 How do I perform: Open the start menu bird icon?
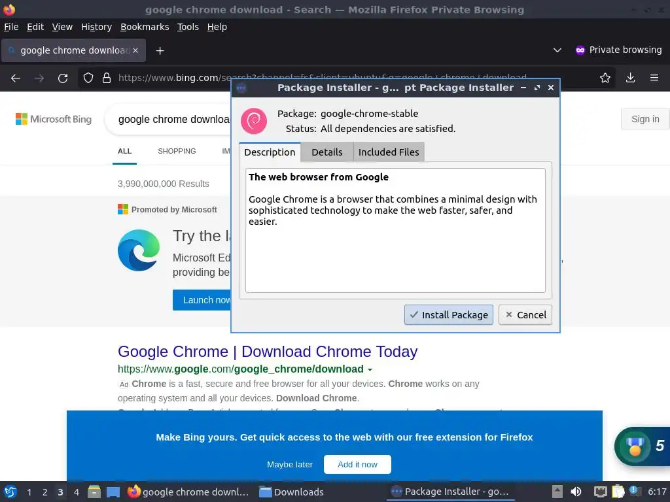click(x=10, y=492)
